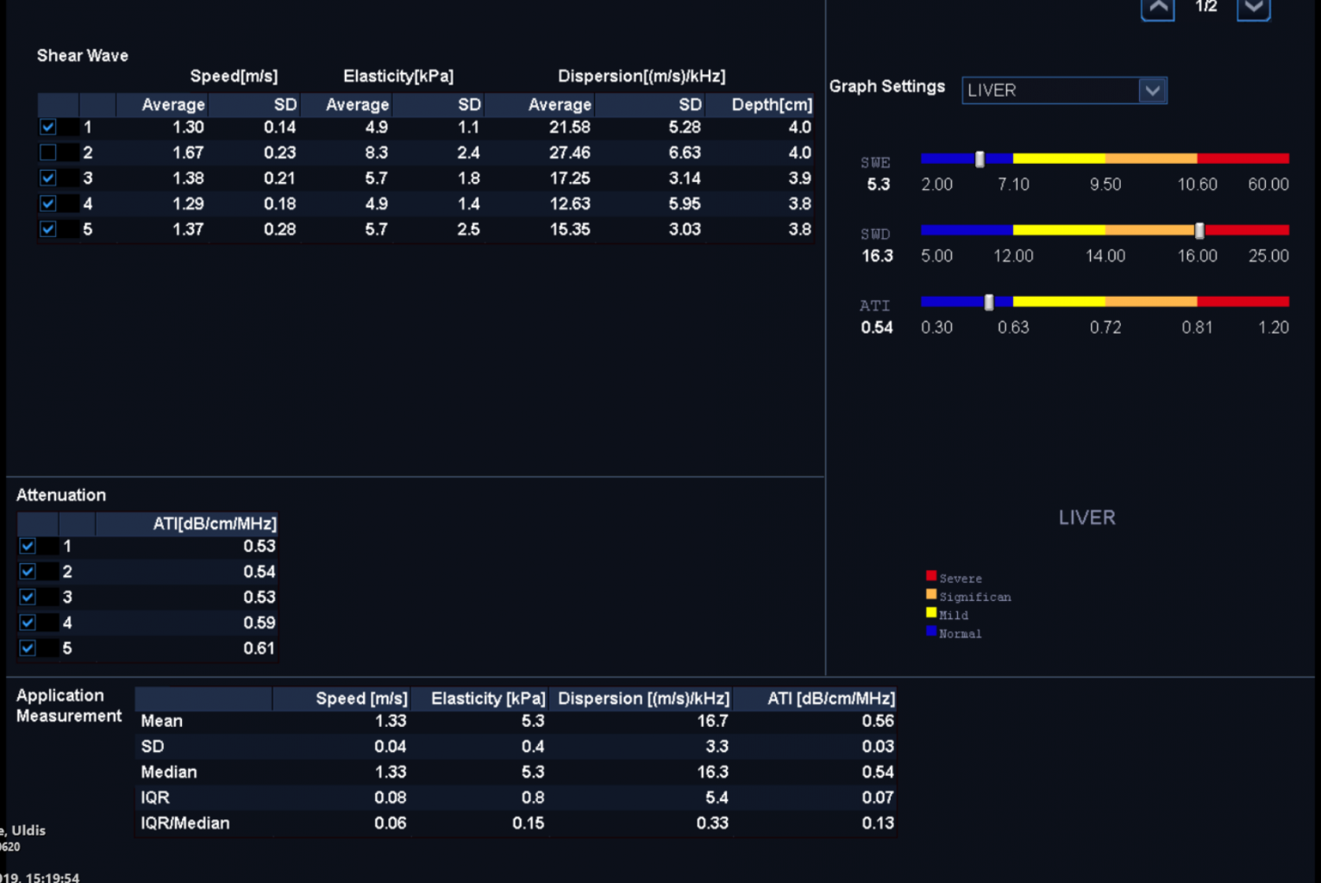
Task: Open the LIVER Graph Settings dropdown
Action: point(1052,91)
